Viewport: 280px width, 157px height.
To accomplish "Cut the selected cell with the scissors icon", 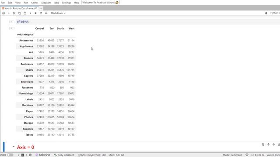I will pyautogui.click(x=14, y=13).
